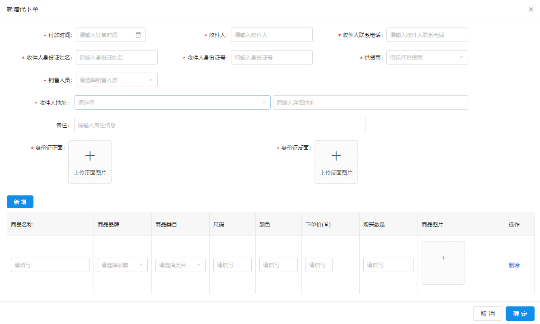Expand the 收件人地址 region selector
This screenshot has height=324, width=540.
click(x=173, y=102)
